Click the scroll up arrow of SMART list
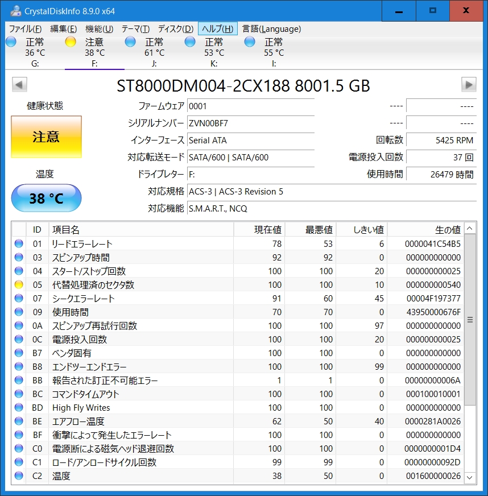 coord(470,229)
